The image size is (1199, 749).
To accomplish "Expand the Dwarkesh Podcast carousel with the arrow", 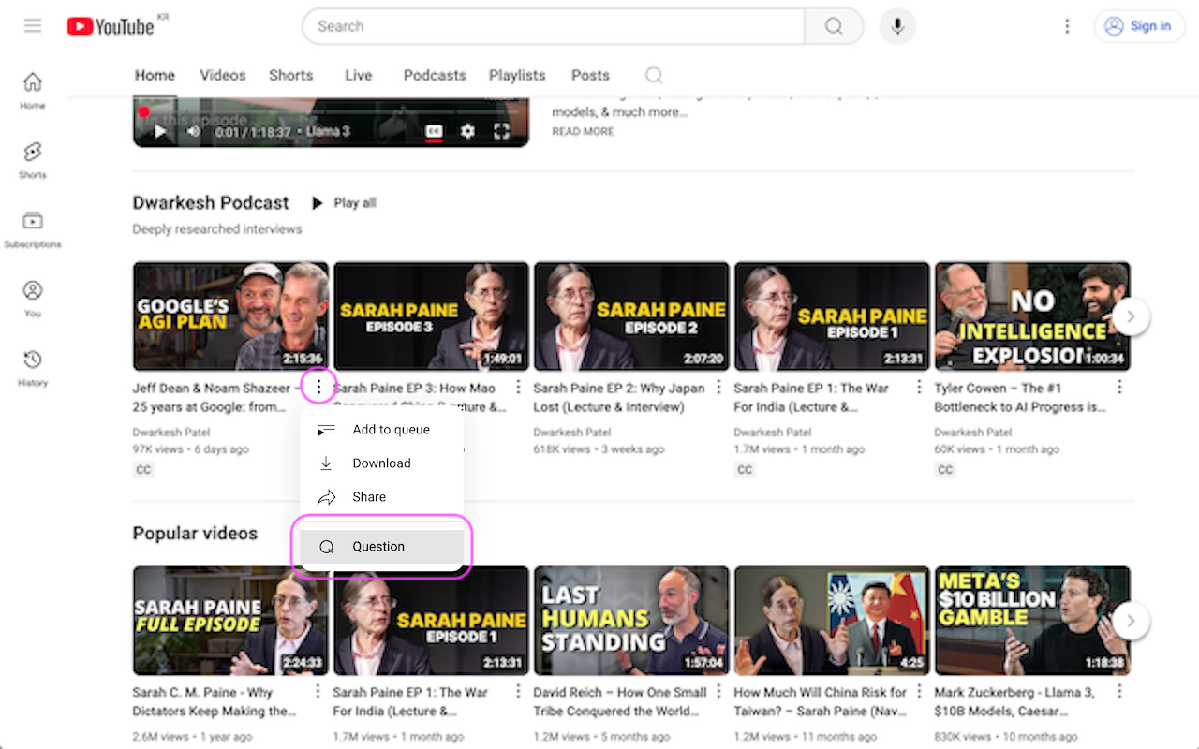I will (x=1131, y=316).
